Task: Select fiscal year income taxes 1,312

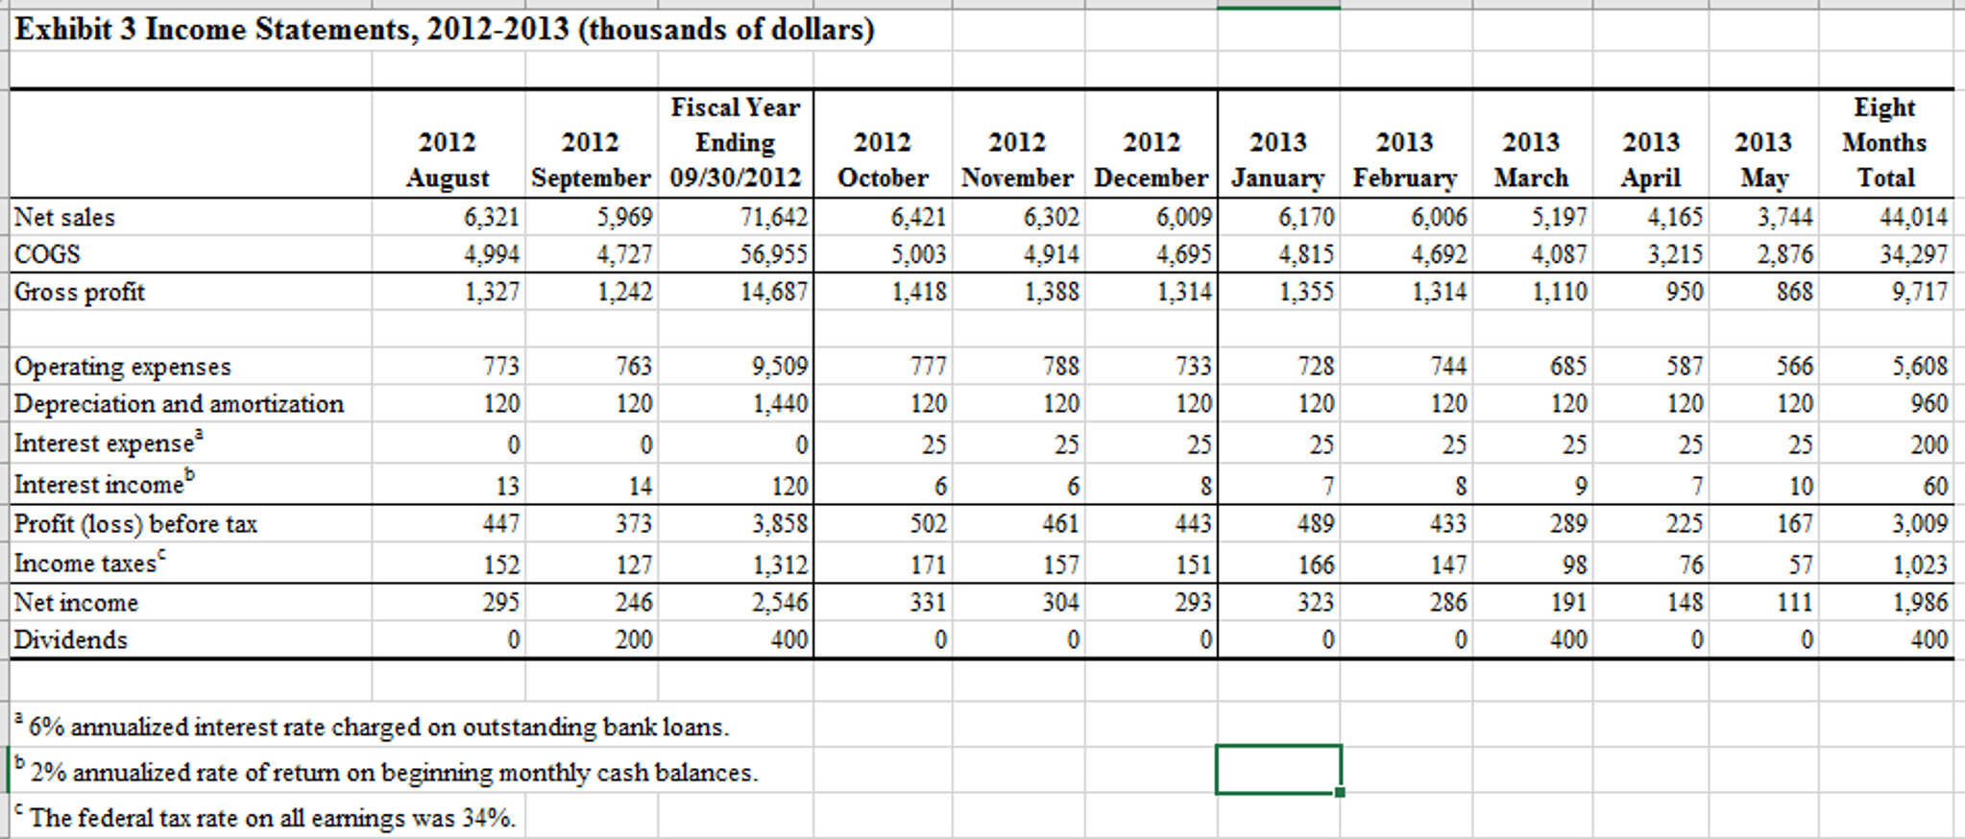Action: [780, 564]
